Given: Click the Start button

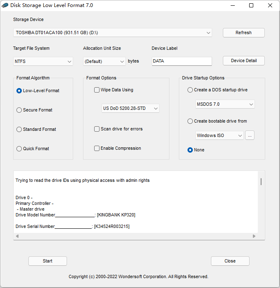Looking at the screenshot, I should click(48, 261).
